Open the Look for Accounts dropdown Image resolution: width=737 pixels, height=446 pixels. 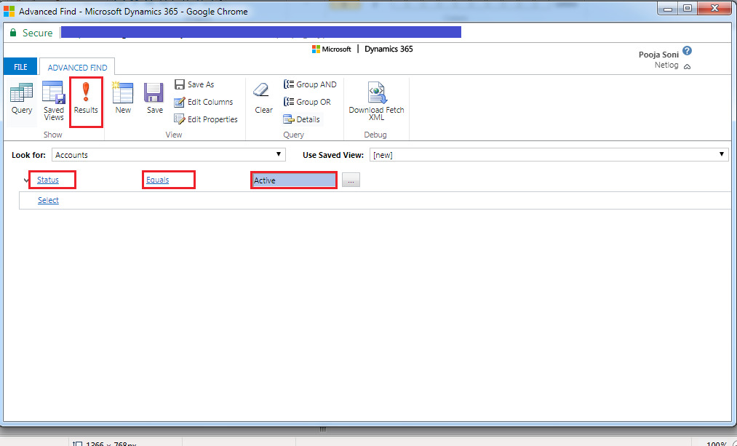pyautogui.click(x=169, y=155)
